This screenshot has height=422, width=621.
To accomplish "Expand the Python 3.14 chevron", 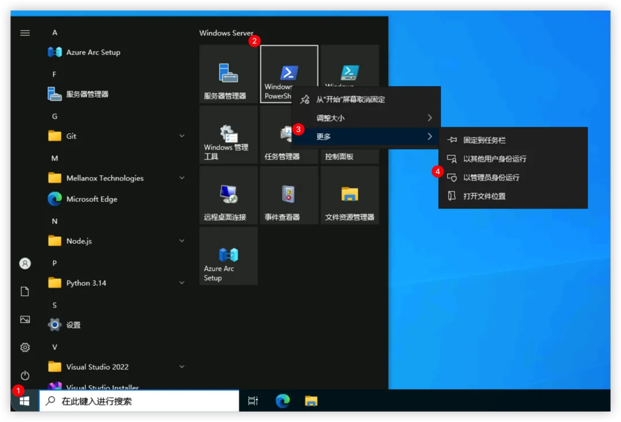I will (182, 283).
